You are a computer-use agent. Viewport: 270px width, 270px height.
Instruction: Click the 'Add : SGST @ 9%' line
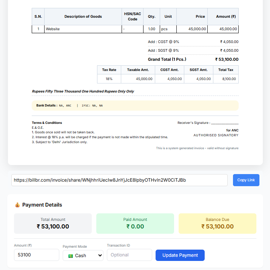tap(193, 51)
